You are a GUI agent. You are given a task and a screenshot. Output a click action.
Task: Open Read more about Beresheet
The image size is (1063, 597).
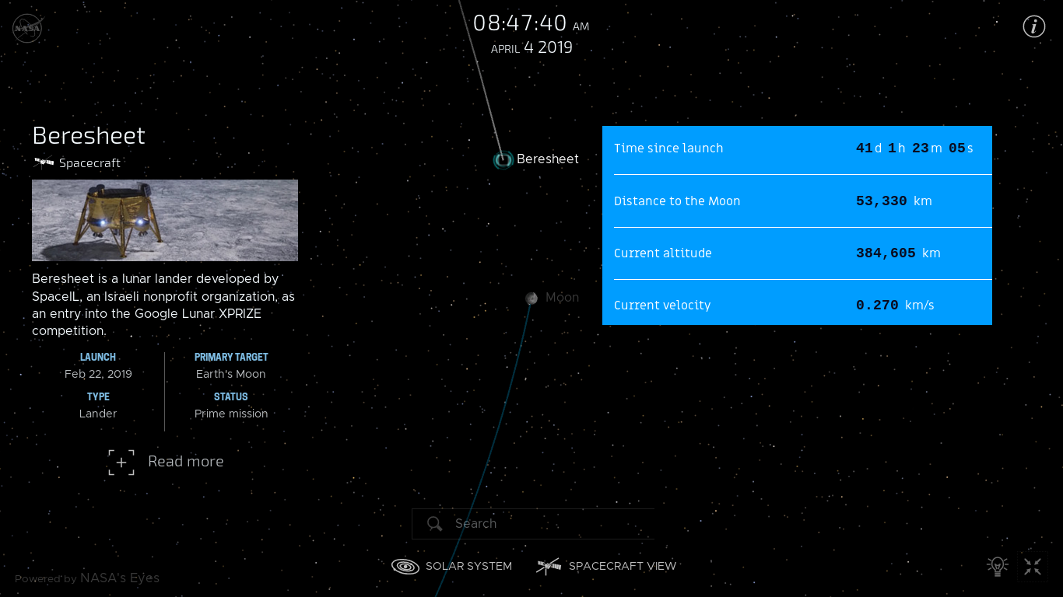pyautogui.click(x=166, y=462)
